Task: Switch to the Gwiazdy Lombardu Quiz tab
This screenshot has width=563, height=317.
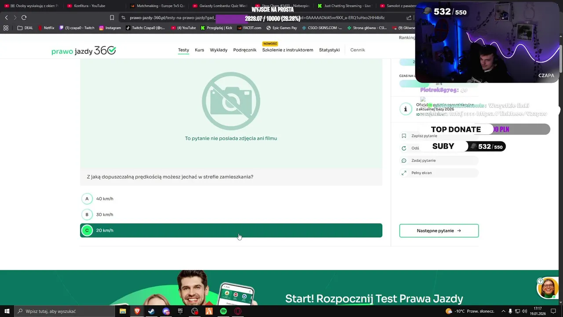Action: point(220,6)
